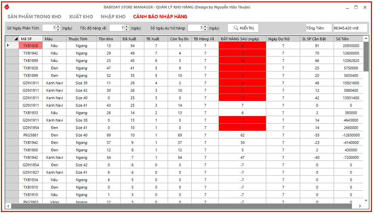The width and height of the screenshot is (374, 214).
Task: Minimize the Babiday Store Manager window
Action: coord(347,7)
